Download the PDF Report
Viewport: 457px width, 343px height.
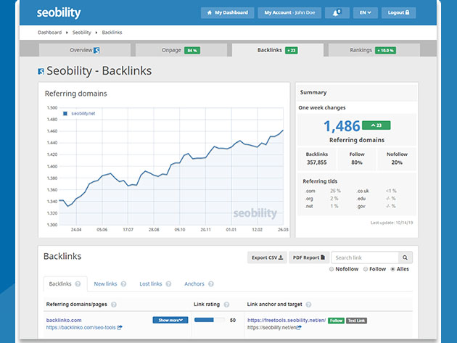click(308, 257)
